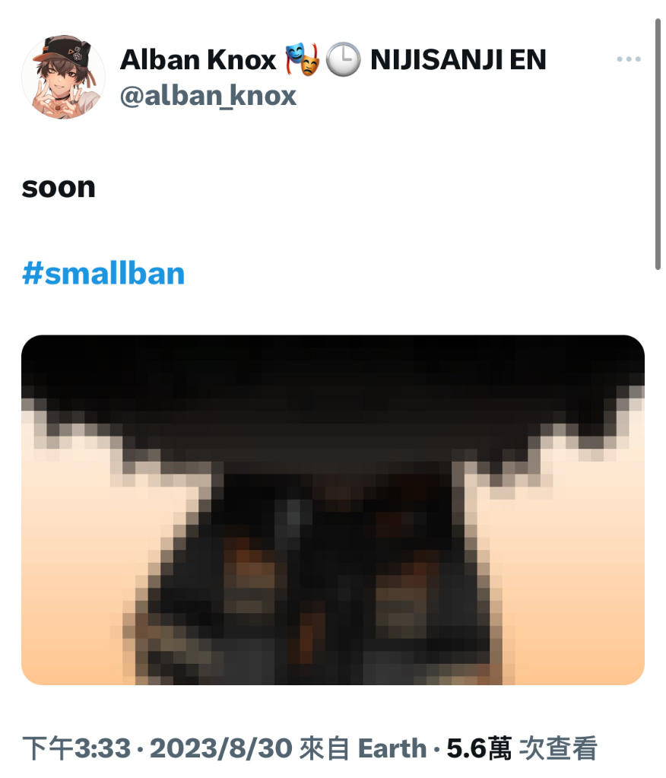This screenshot has width=666, height=778.
Task: Open Alban Knox's profile avatar
Action: point(63,77)
